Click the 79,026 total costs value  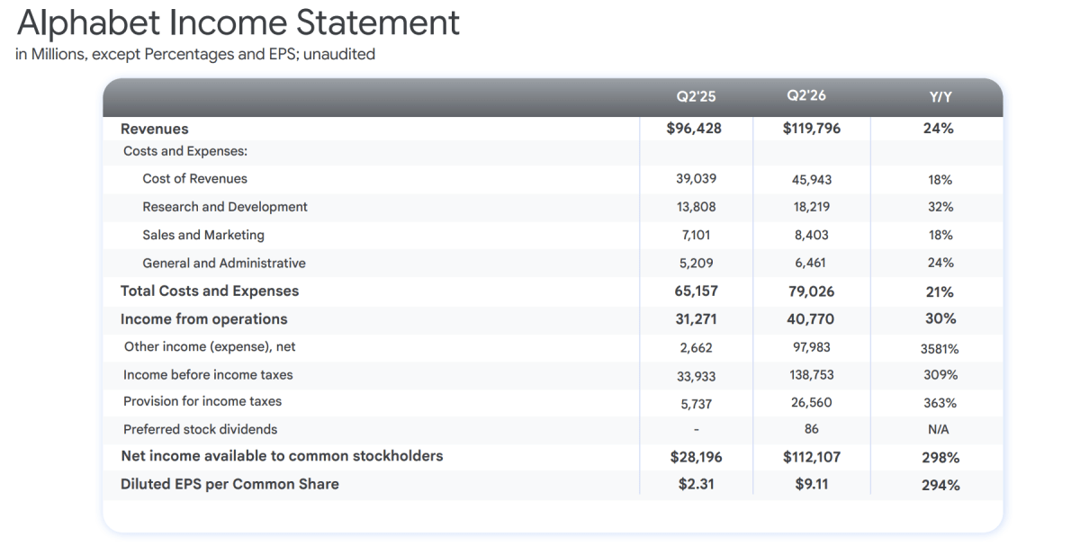(812, 291)
